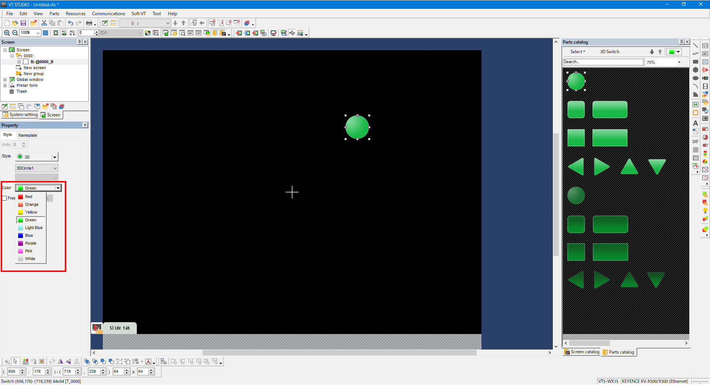Click the flip horizontal mirror icon
The image size is (710, 385).
(x=60, y=362)
